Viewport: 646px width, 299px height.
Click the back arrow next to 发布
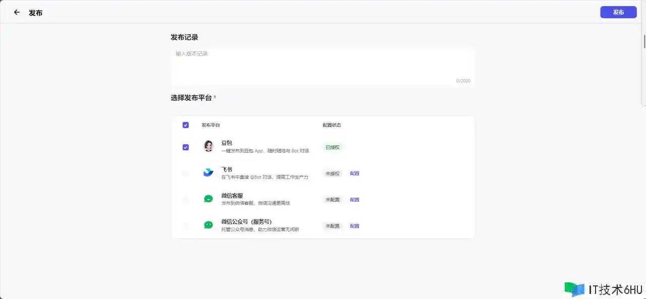17,13
